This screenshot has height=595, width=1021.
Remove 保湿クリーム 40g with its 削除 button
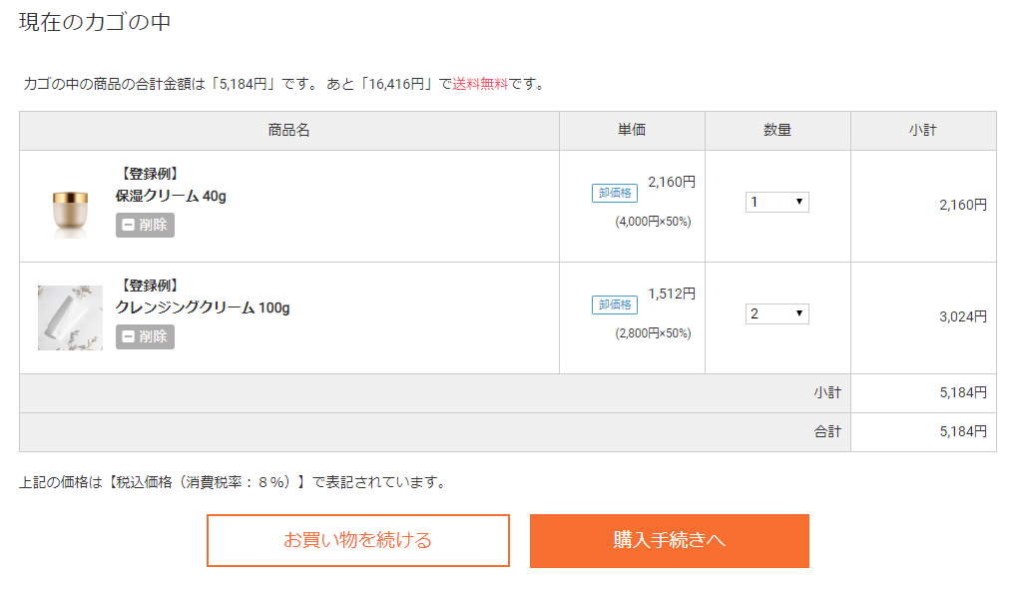[145, 225]
